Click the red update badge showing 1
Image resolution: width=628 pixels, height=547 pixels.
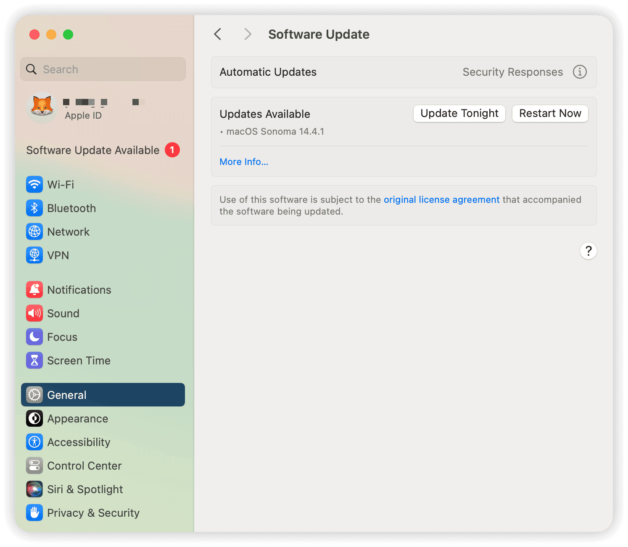pos(172,150)
